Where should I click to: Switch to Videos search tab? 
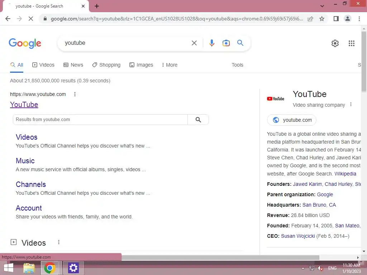43,65
